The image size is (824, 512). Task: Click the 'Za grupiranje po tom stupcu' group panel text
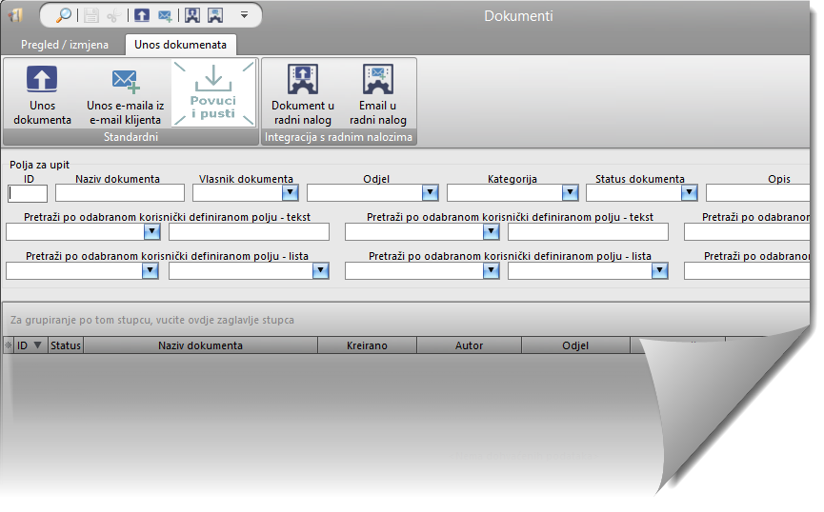[152, 320]
